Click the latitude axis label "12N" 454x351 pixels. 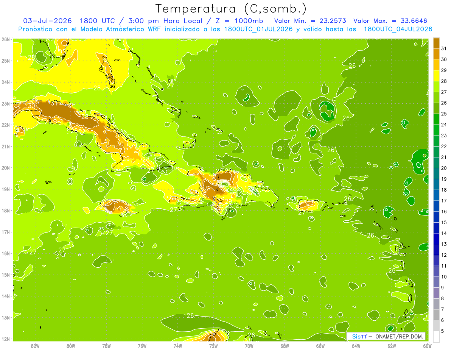click(x=6, y=339)
